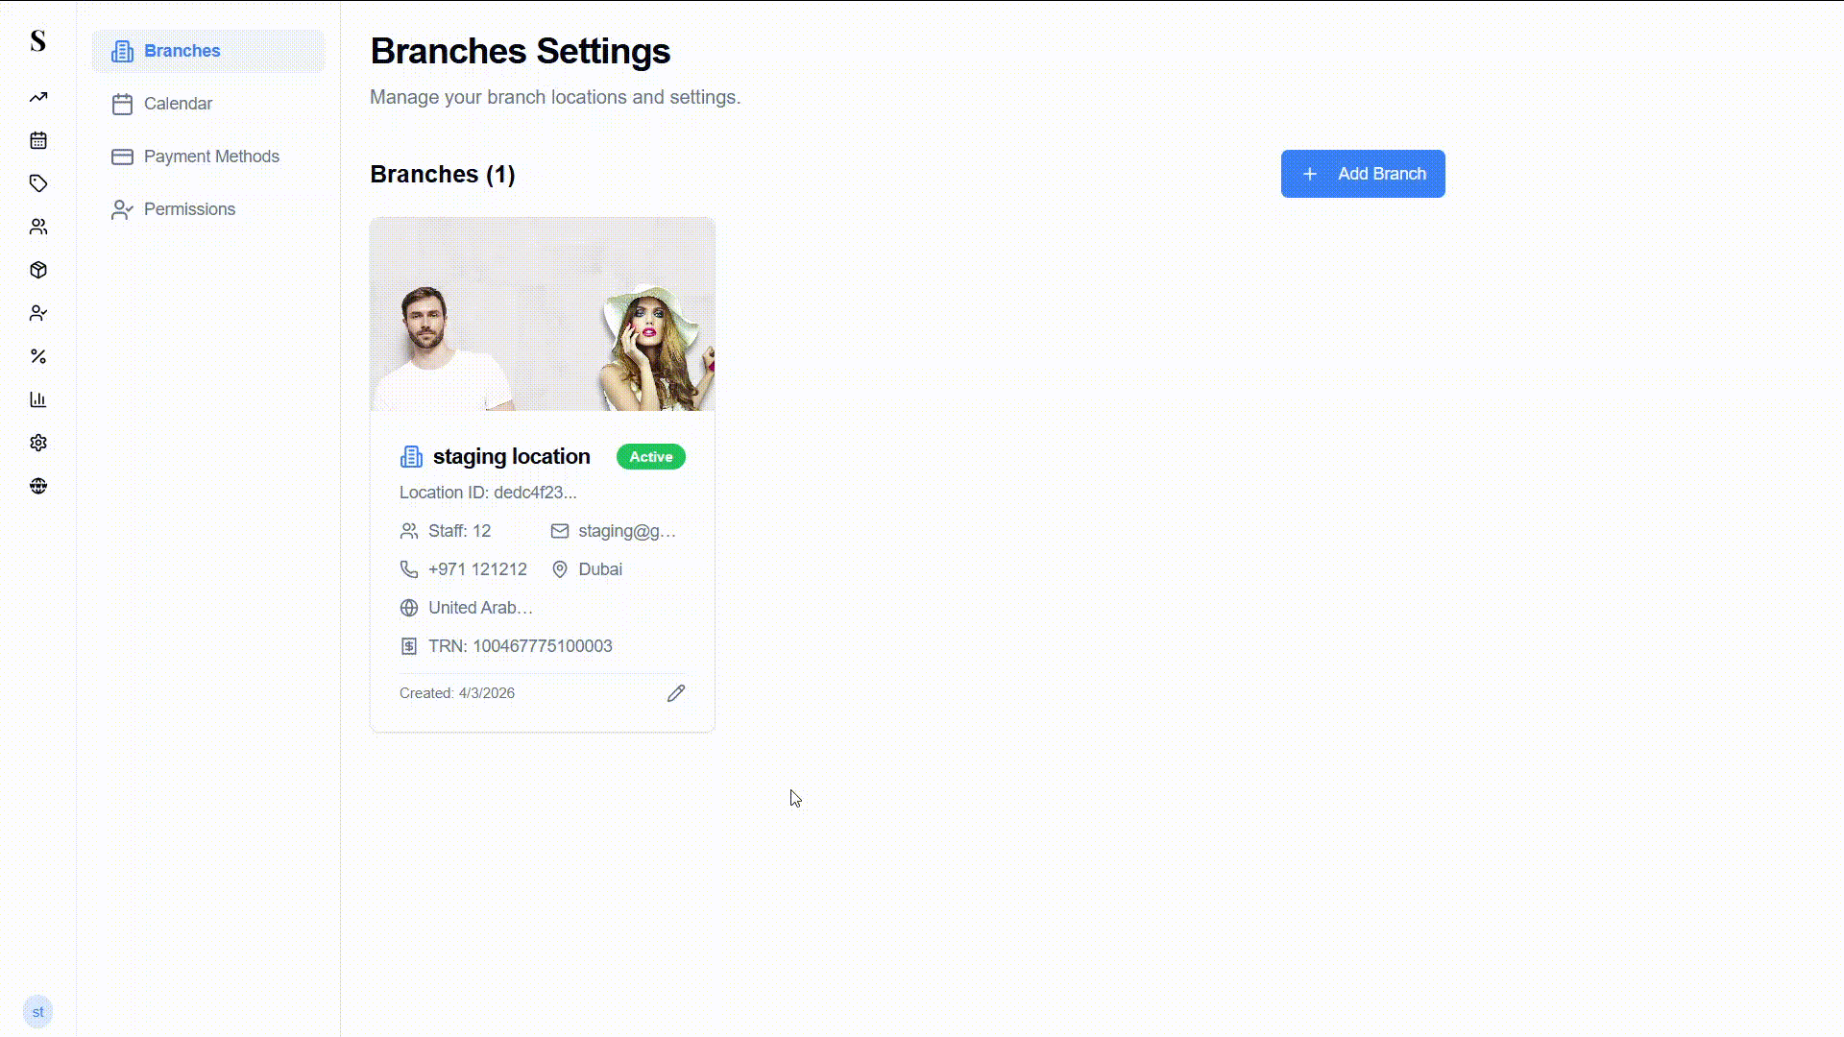Open the st user avatar at bottom left
Image resolution: width=1844 pixels, height=1037 pixels.
(x=38, y=1011)
